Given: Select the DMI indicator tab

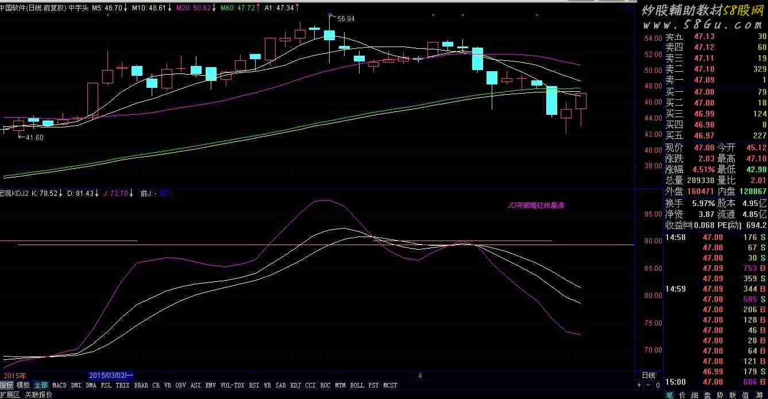Looking at the screenshot, I should pyautogui.click(x=76, y=385).
